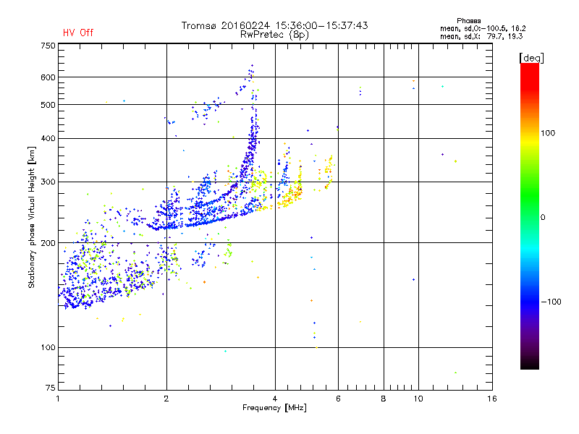The image size is (579, 434).
Task: Click the "mean, sd,X: 79.7, 19.3" statistics line
Action: point(481,36)
